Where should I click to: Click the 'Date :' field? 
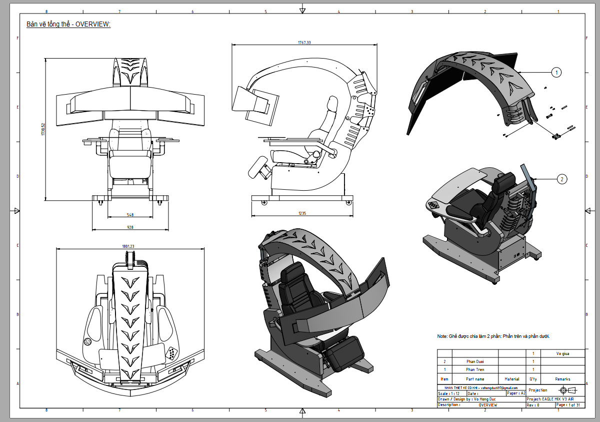pos(486,393)
